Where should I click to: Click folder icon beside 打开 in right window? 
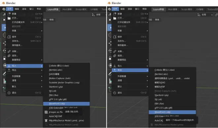[115, 18]
